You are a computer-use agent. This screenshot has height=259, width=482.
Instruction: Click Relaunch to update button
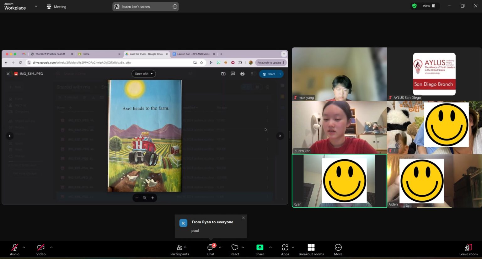[x=271, y=63]
